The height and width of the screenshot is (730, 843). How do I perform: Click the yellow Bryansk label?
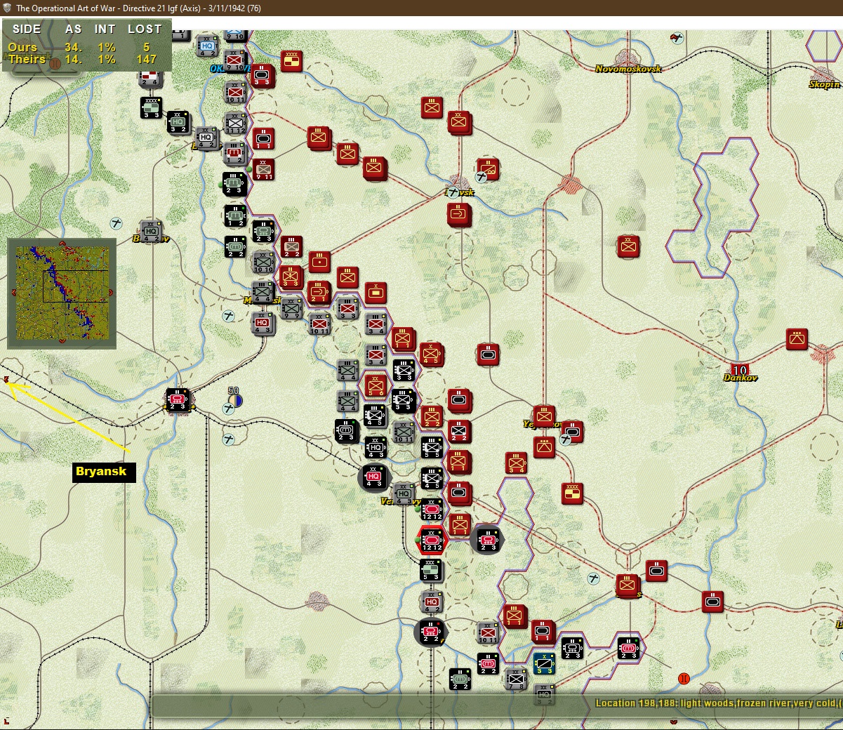[x=101, y=472]
